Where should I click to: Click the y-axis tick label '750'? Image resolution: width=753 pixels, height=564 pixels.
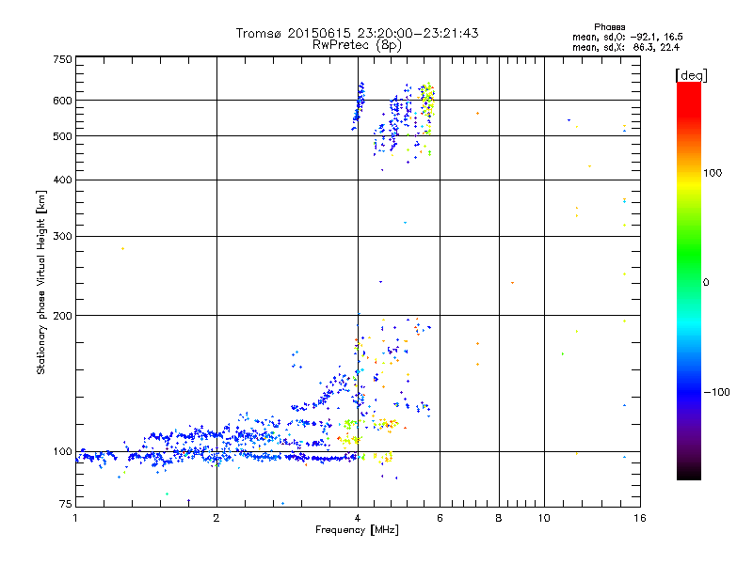click(63, 59)
